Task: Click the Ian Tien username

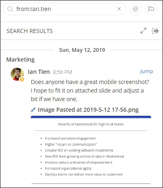Action: click(x=39, y=72)
